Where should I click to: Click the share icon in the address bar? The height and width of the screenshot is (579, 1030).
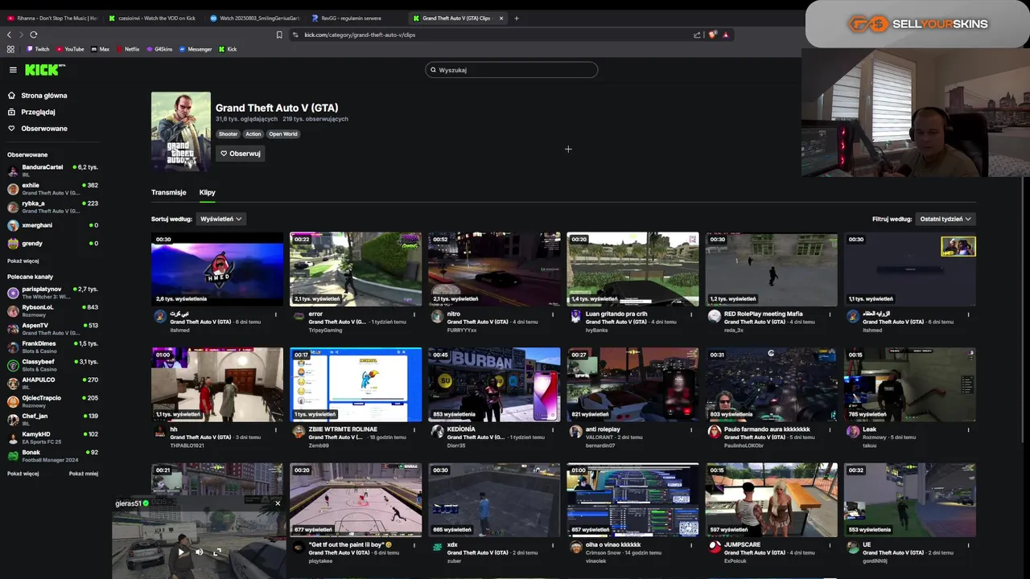(697, 35)
